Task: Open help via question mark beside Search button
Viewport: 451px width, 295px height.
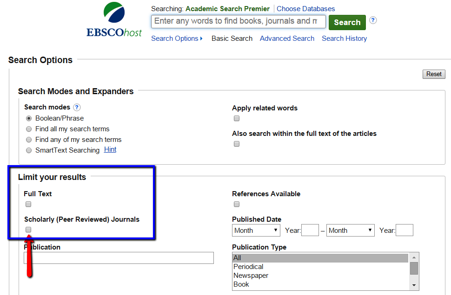Action: [x=372, y=20]
